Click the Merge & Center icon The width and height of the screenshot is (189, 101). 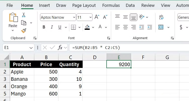(x=161, y=27)
